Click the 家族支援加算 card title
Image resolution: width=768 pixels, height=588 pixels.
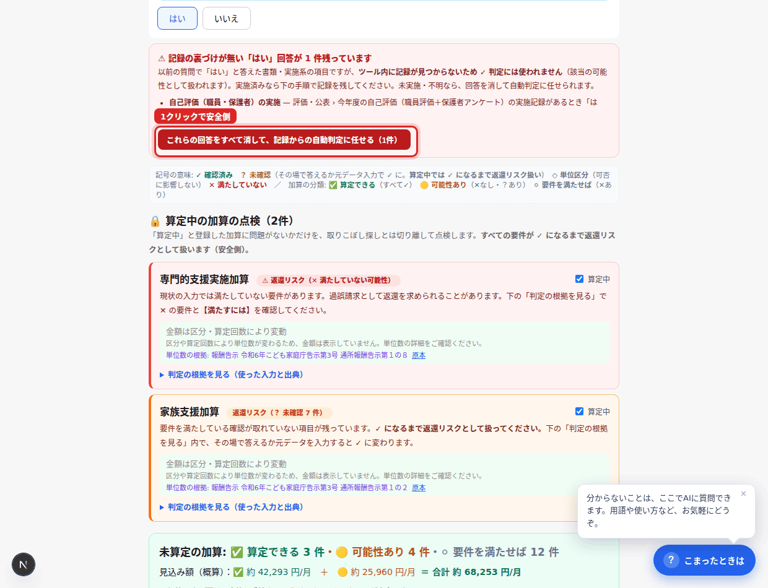tap(190, 412)
